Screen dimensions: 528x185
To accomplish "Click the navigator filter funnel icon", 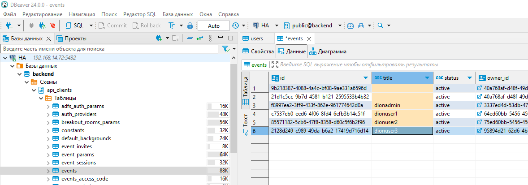I will point(226,49).
